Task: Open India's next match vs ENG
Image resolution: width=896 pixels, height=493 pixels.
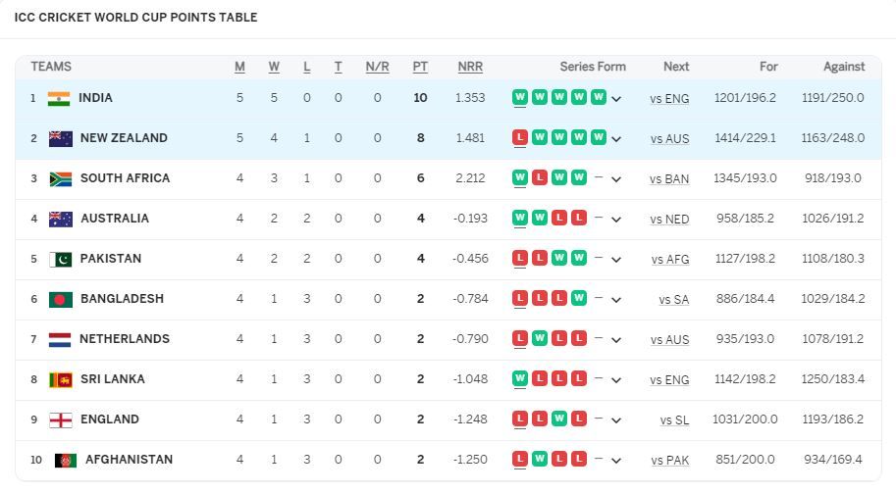Action: [669, 99]
